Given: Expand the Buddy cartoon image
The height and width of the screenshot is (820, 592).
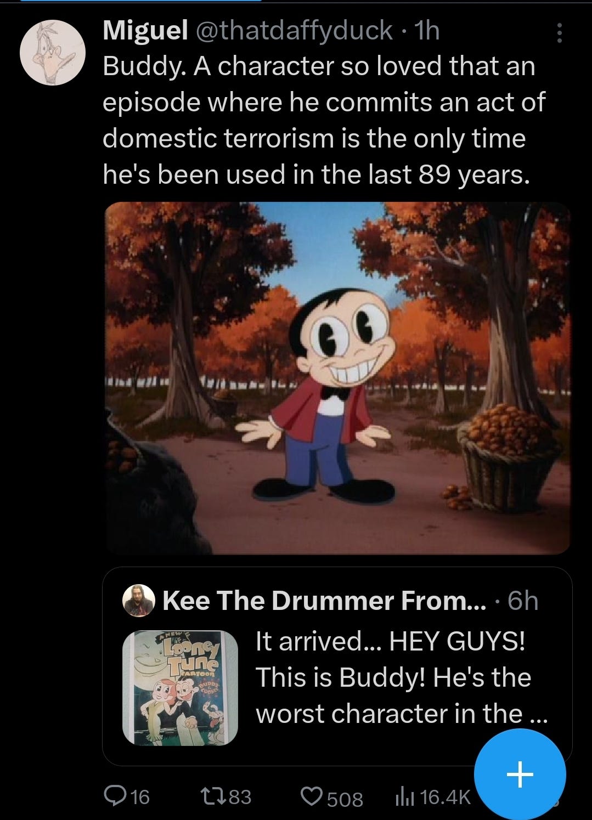Looking at the screenshot, I should [x=337, y=378].
